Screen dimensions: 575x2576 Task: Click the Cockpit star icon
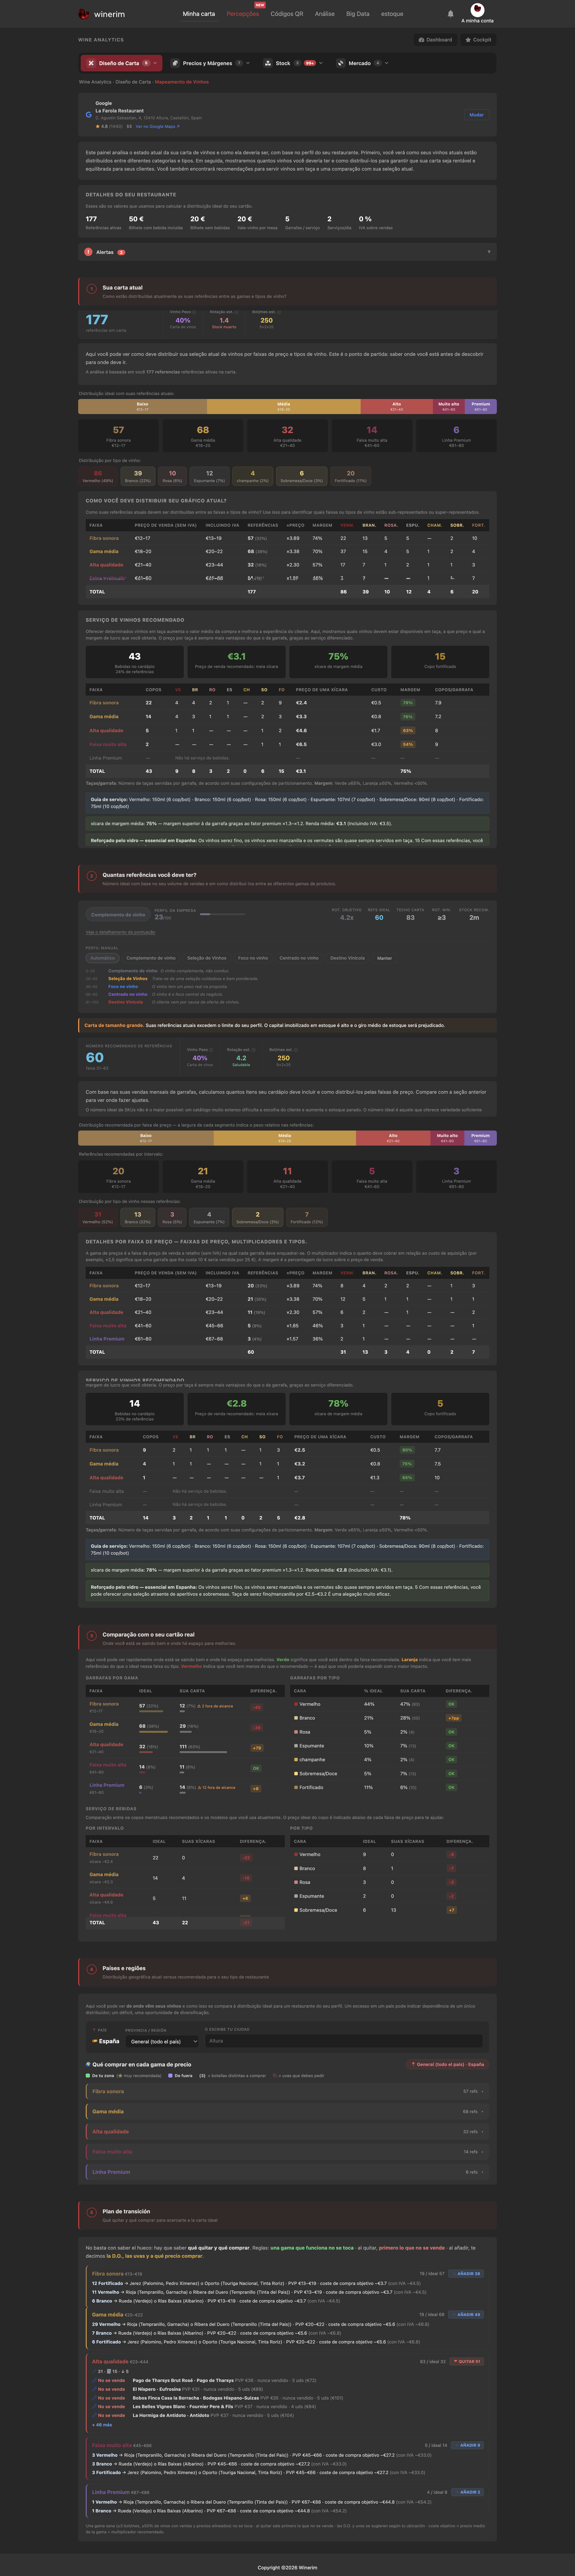[x=468, y=40]
